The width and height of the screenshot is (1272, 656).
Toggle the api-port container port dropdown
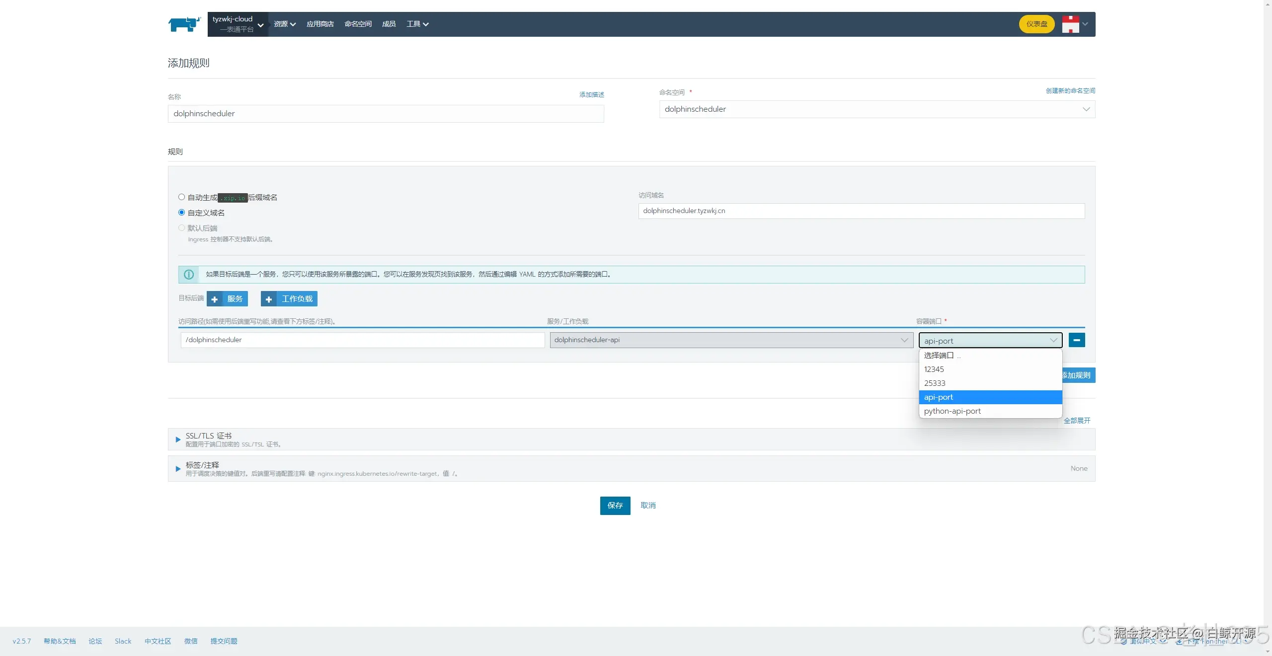click(x=990, y=341)
